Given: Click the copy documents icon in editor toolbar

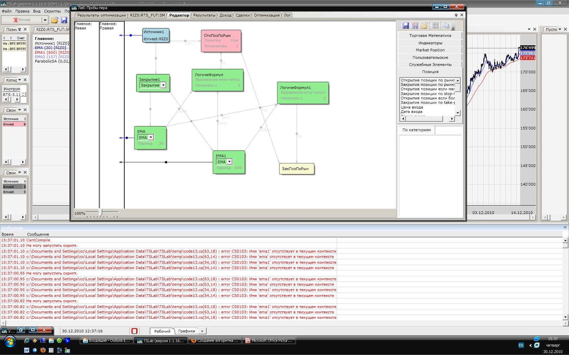Looking at the screenshot, I should click(446, 26).
